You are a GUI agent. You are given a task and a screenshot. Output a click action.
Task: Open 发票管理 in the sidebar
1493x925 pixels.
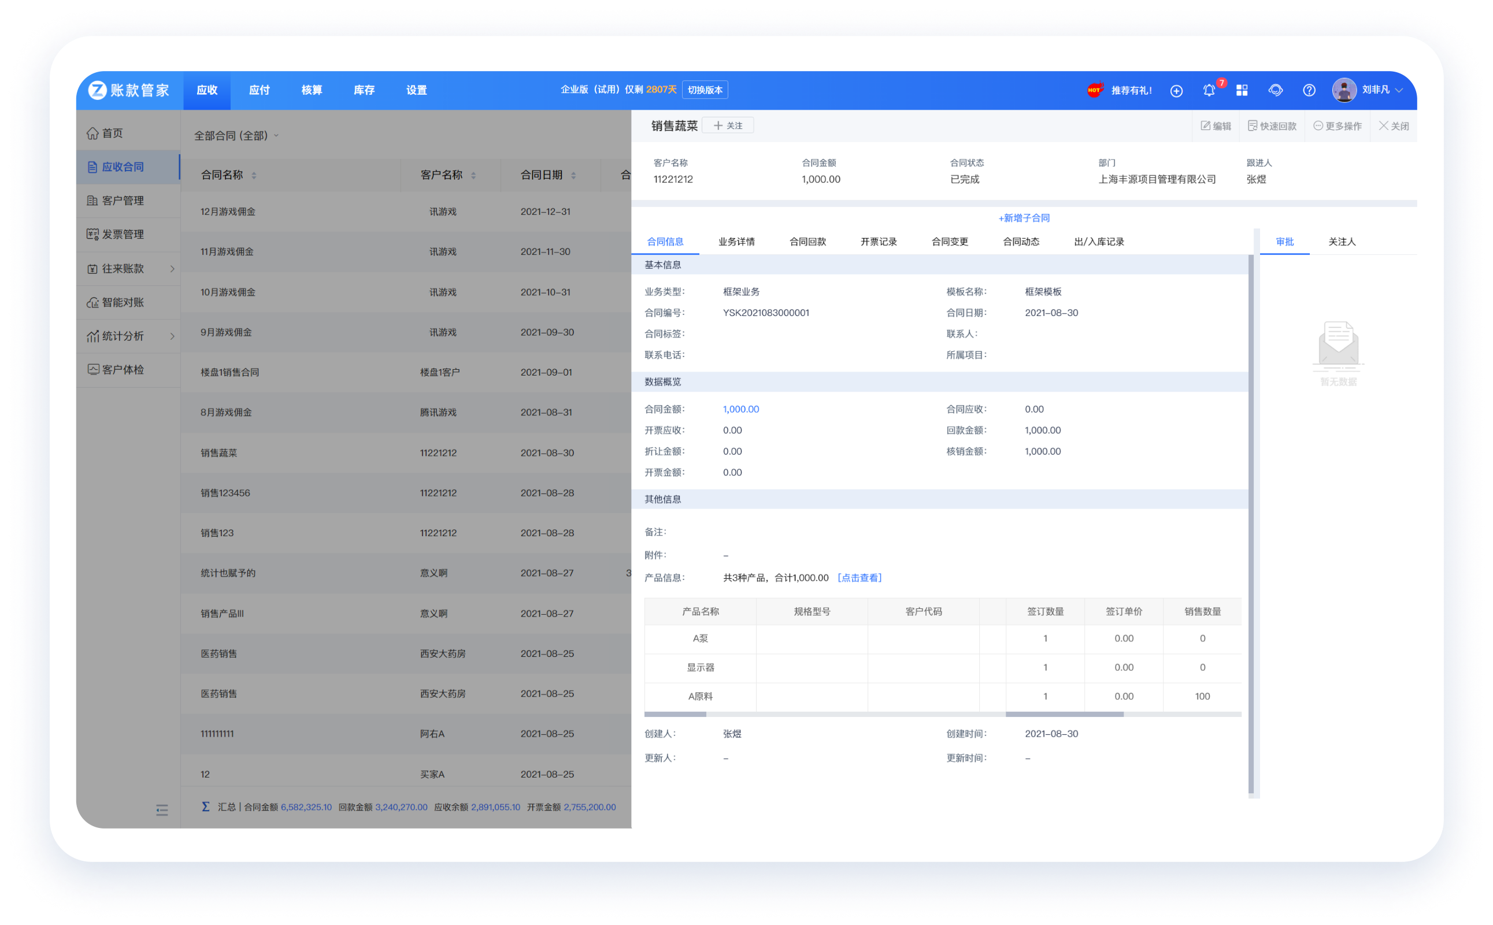coord(123,235)
